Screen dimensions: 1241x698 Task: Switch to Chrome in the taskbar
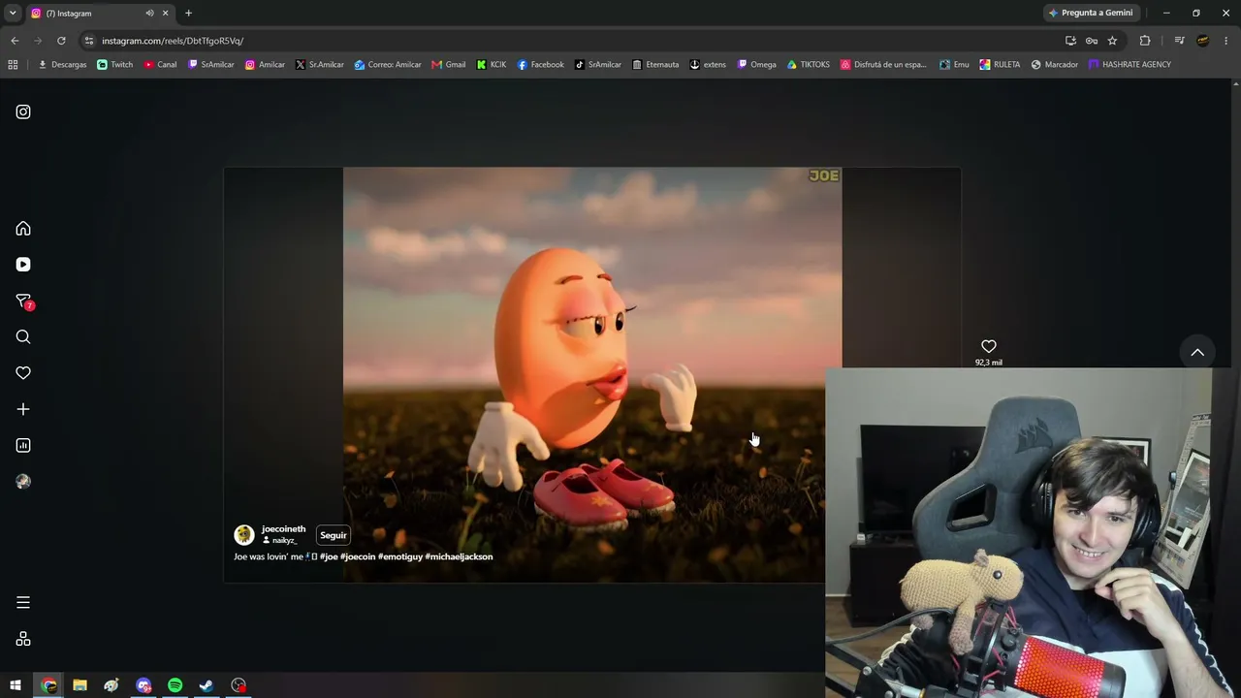[x=49, y=685]
